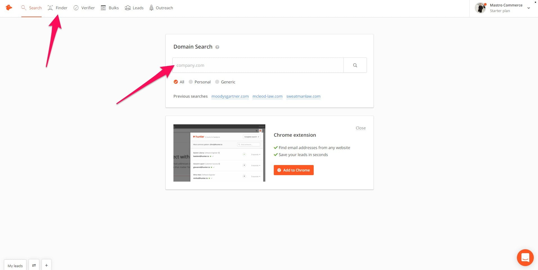
Task: Click the magnifier search button
Action: pos(355,65)
